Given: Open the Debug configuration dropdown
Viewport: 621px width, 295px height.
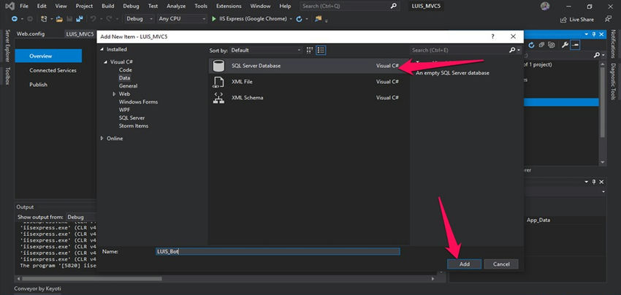Looking at the screenshot, I should click(140, 18).
